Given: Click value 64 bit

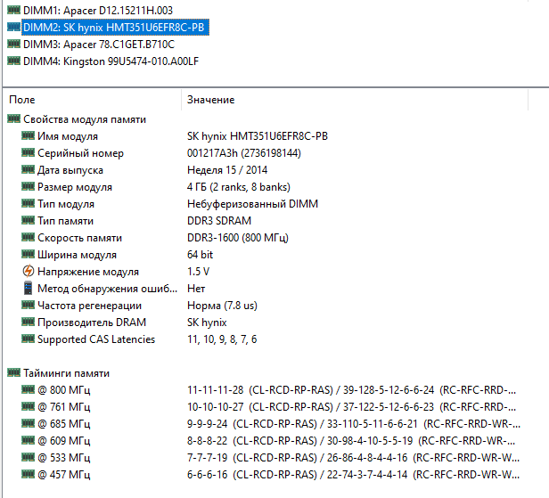Looking at the screenshot, I should point(200,255).
